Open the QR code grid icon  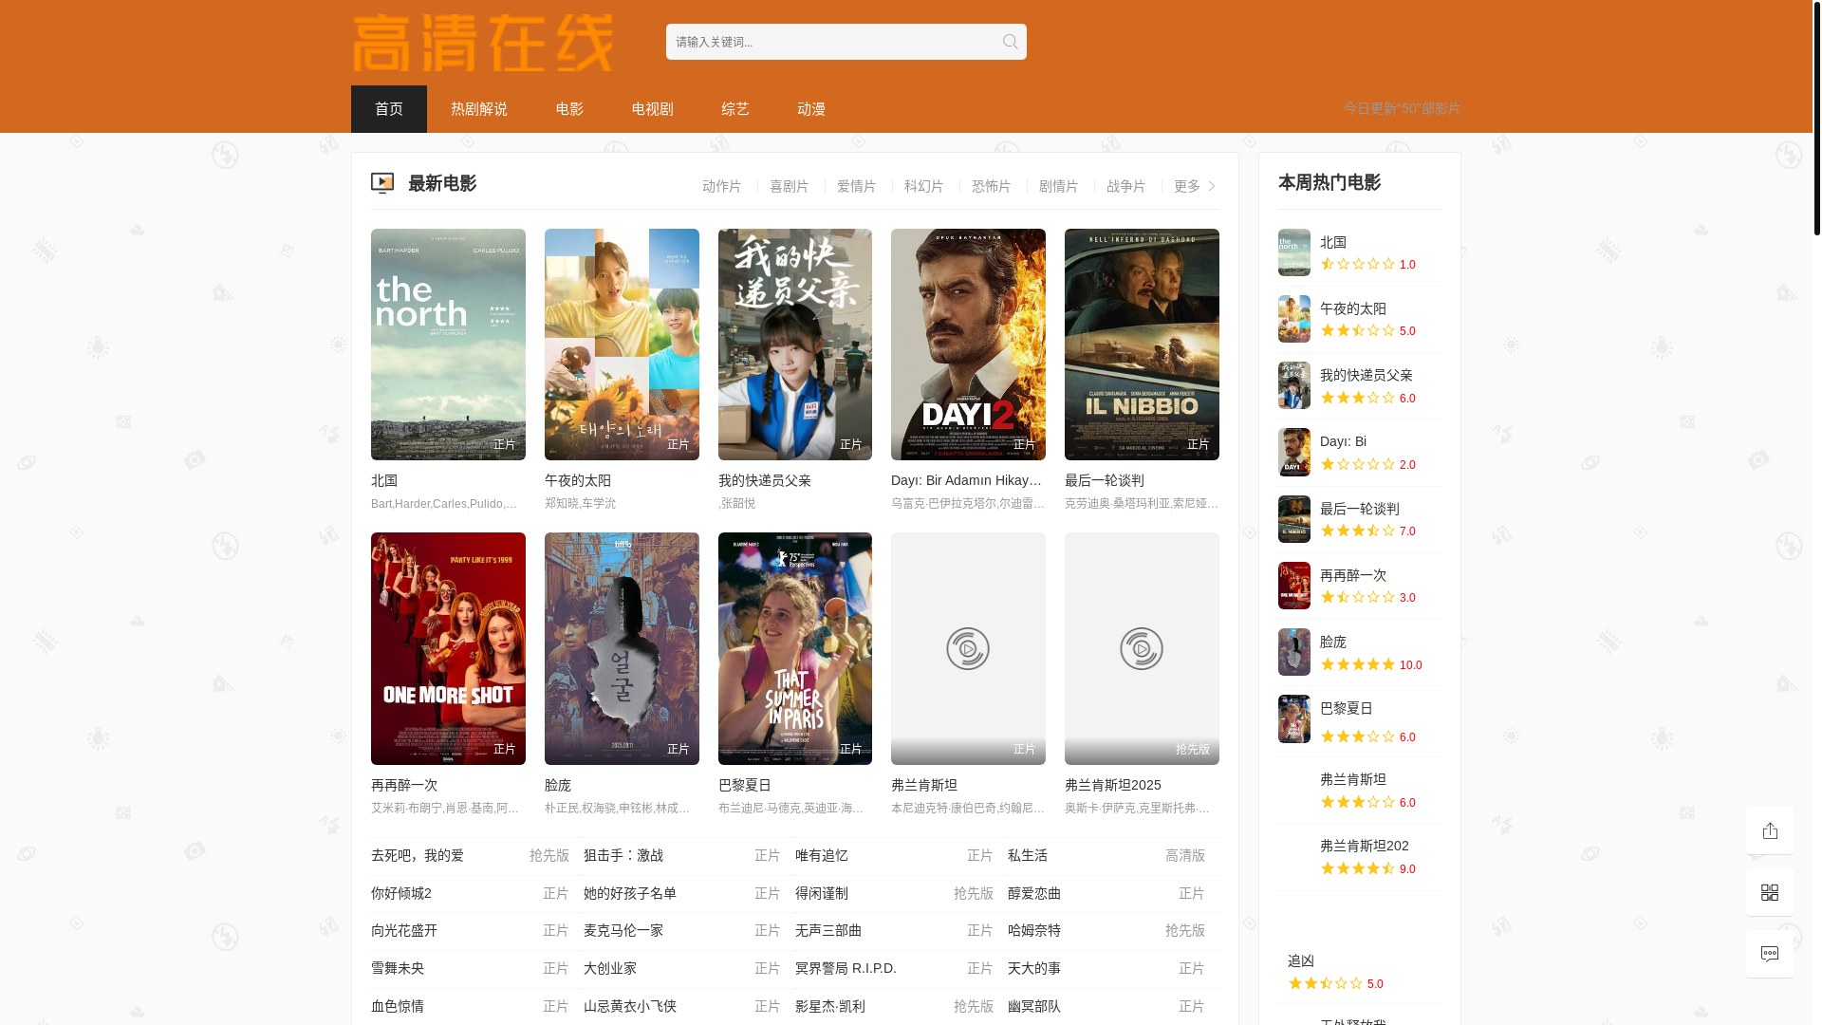1769,892
